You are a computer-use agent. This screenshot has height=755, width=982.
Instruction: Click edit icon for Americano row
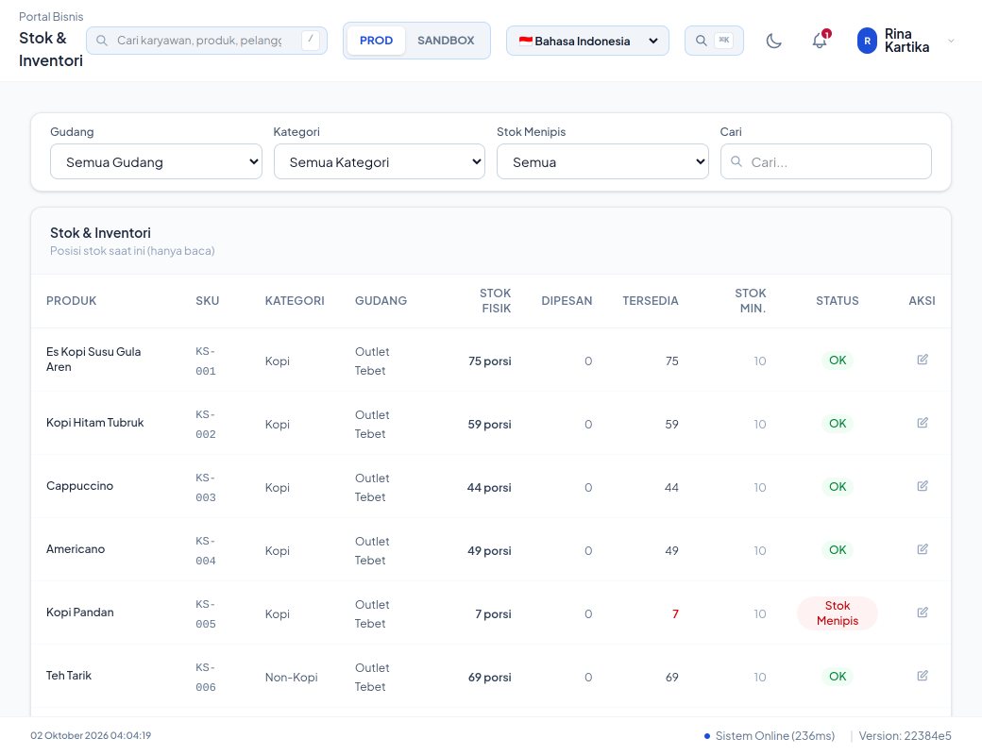922,549
